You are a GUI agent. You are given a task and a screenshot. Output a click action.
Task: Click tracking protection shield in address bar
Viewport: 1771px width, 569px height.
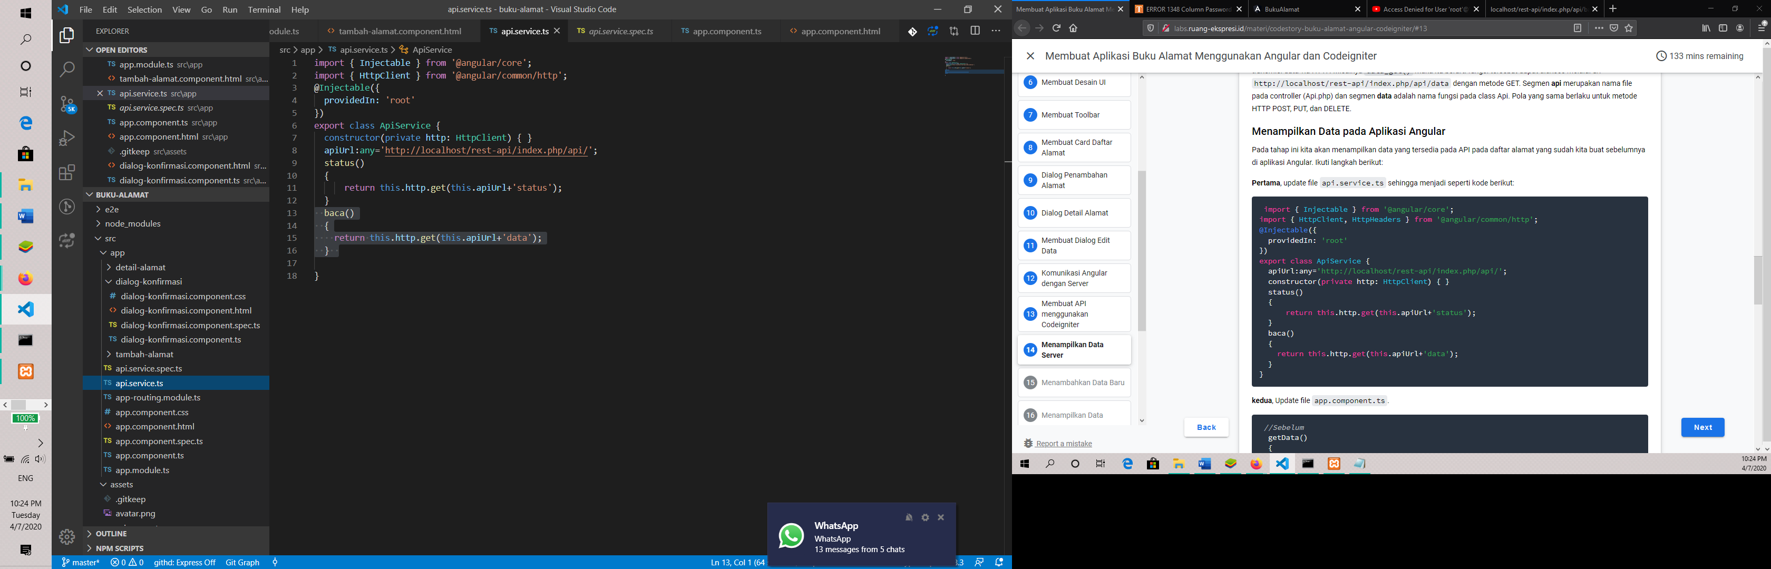(x=1150, y=28)
